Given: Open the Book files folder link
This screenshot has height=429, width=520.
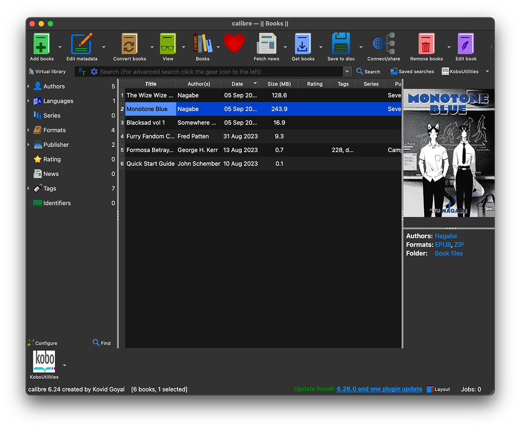Looking at the screenshot, I should (449, 253).
